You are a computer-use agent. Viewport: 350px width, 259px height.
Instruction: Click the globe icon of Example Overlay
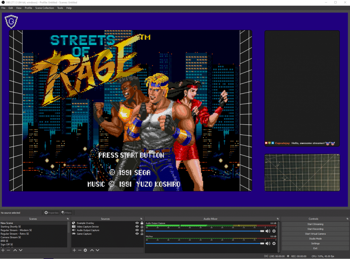pyautogui.click(x=74, y=223)
